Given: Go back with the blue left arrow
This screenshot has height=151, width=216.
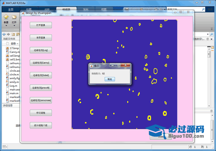Looking at the screenshot, I should pyautogui.click(x=4, y=34).
